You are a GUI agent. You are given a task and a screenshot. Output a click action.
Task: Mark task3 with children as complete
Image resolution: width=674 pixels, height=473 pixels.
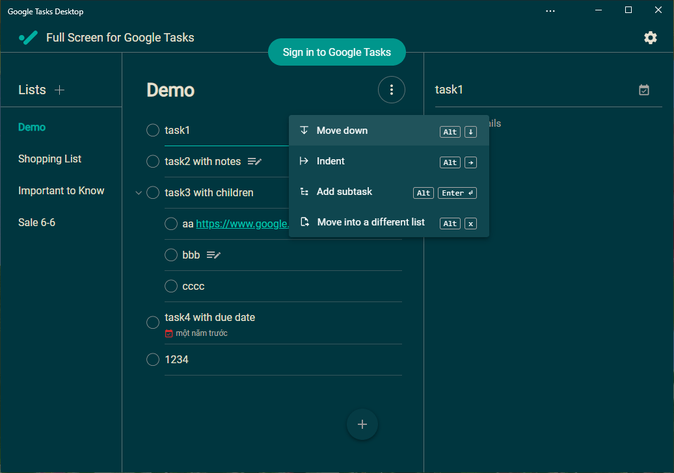153,193
